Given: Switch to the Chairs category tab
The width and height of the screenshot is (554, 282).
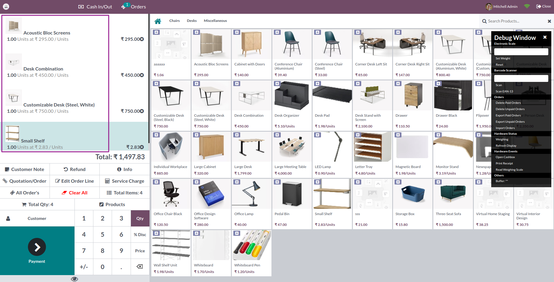Looking at the screenshot, I should 174,21.
